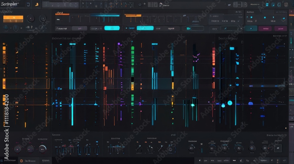Viewport: 294px width, 164px height.
Task: Click the Y-shaped split icon in bottom-right toolbar
Action: click(272, 160)
